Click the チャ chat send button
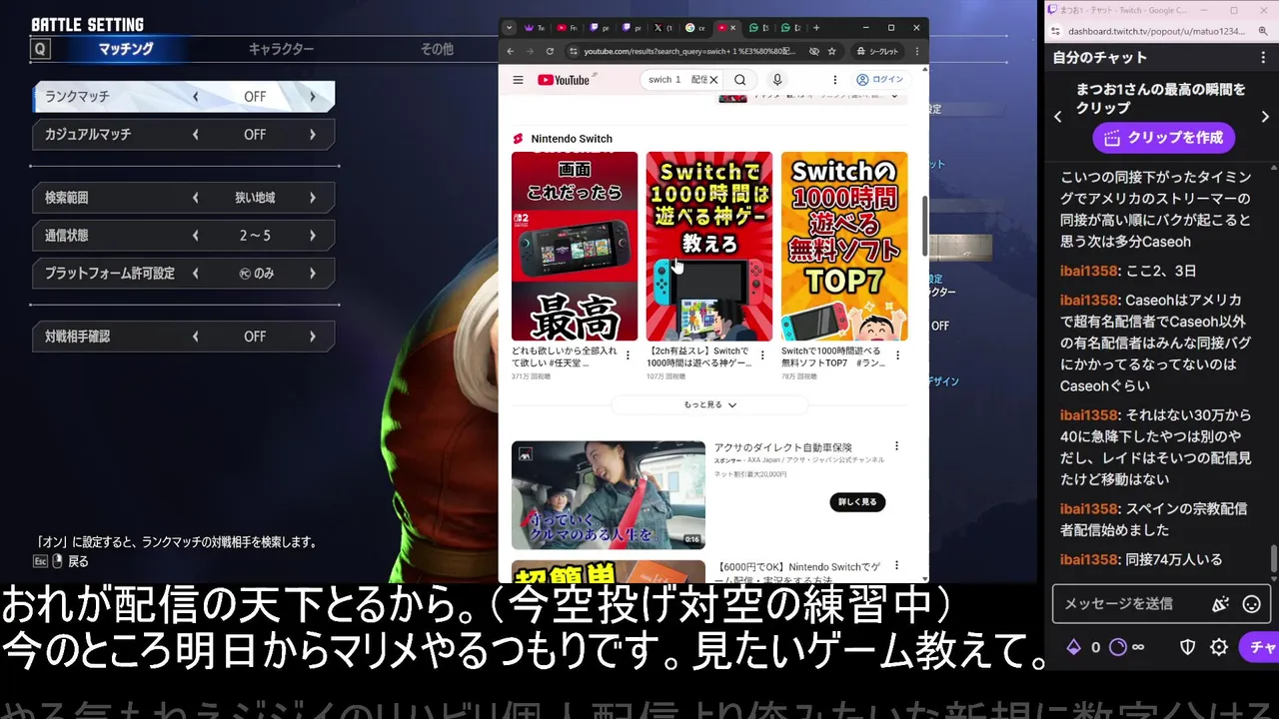The height and width of the screenshot is (719, 1279). (x=1259, y=647)
